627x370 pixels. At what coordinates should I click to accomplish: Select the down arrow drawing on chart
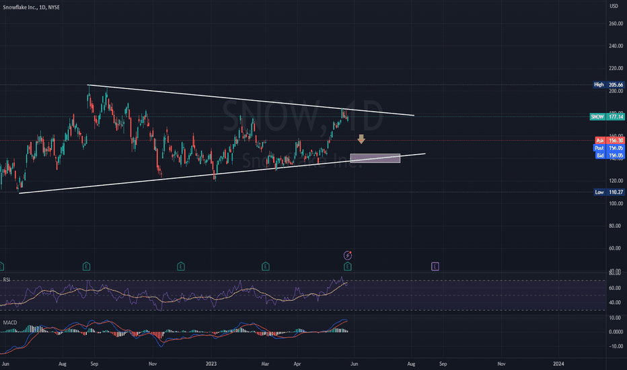click(x=361, y=139)
